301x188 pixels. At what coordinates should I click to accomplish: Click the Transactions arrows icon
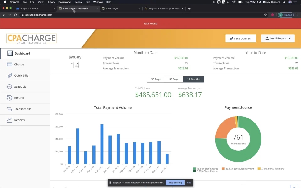9,109
